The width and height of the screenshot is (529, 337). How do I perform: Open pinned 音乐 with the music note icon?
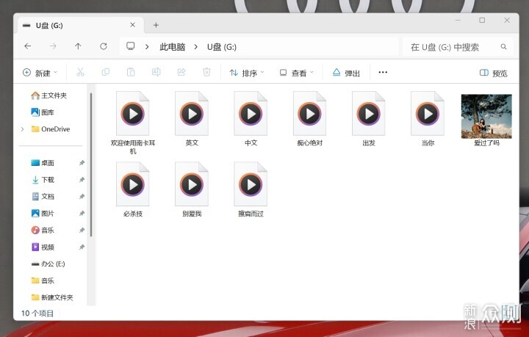tap(43, 230)
